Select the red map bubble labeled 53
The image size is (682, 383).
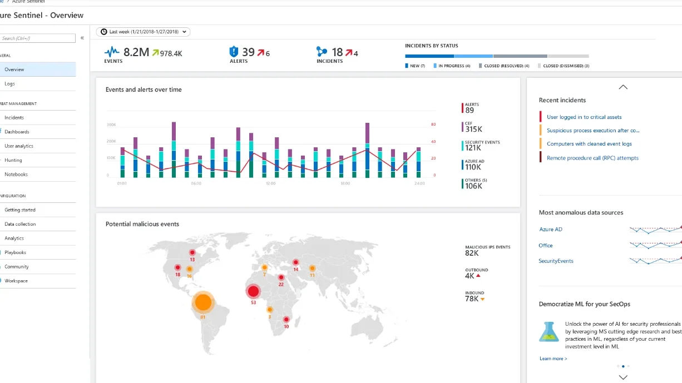tap(253, 291)
